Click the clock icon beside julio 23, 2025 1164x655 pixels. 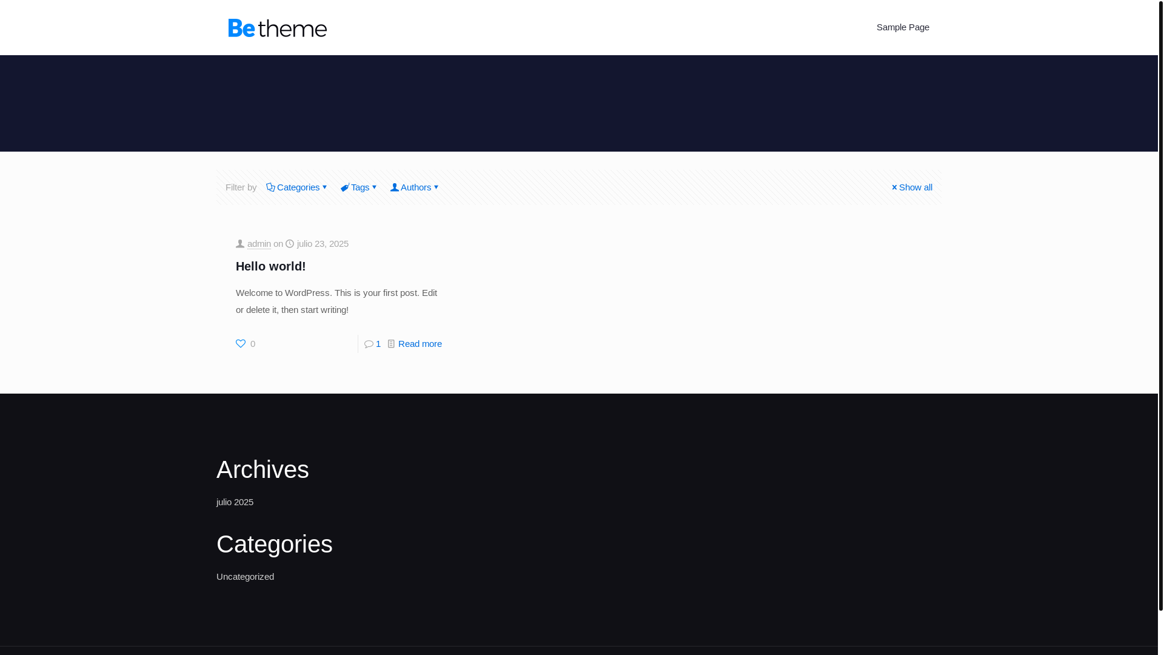[290, 244]
